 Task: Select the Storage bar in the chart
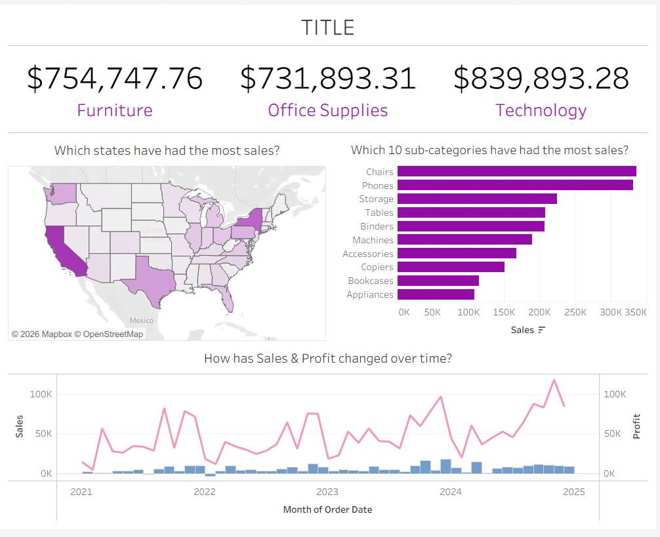click(477, 199)
